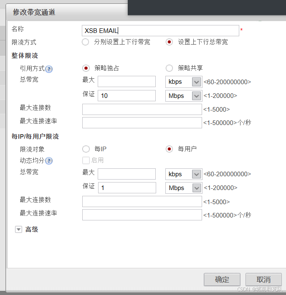Screen dimensions: 286x295
Task: Choose 策略独占 radio button
Action: pos(86,68)
